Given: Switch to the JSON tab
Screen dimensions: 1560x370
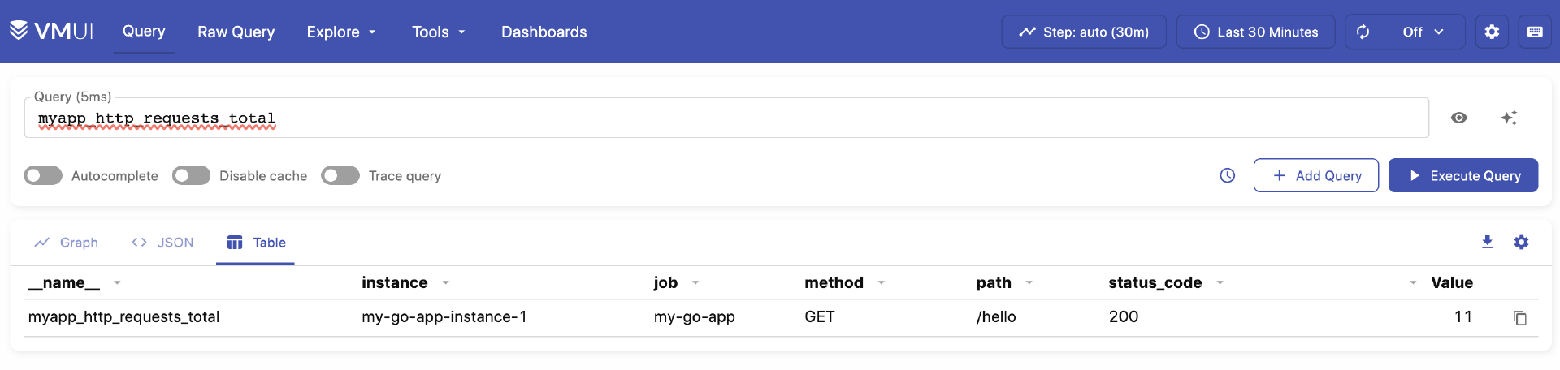Looking at the screenshot, I should click(x=163, y=243).
